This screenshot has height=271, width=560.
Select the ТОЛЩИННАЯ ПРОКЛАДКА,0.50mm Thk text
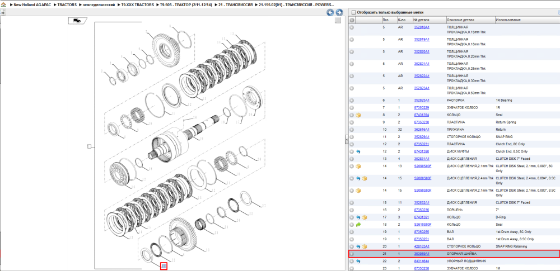coord(466,90)
